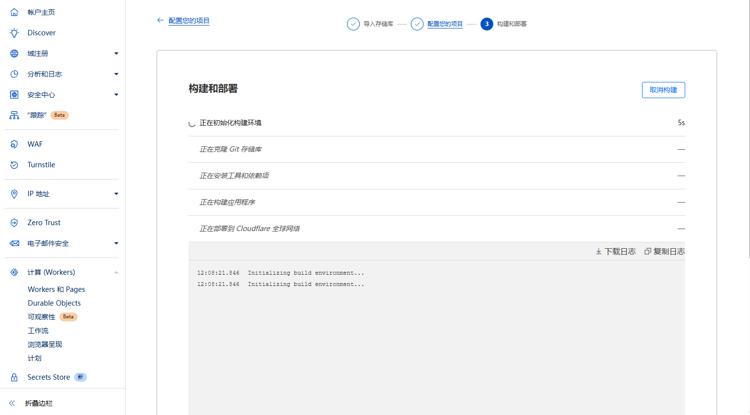Click step 3 构建和部署 indicator
The width and height of the screenshot is (750, 415).
pos(486,24)
